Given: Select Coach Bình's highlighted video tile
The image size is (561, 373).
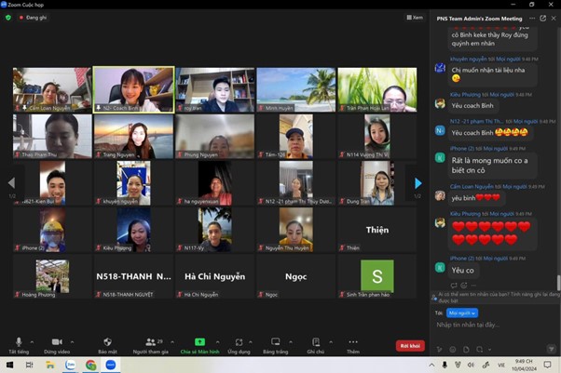Looking at the screenshot, I should click(x=133, y=88).
